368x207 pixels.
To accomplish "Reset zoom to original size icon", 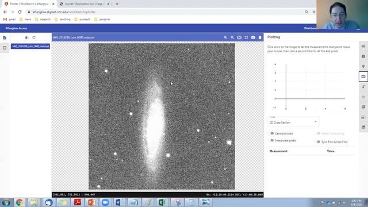I will [246, 37].
